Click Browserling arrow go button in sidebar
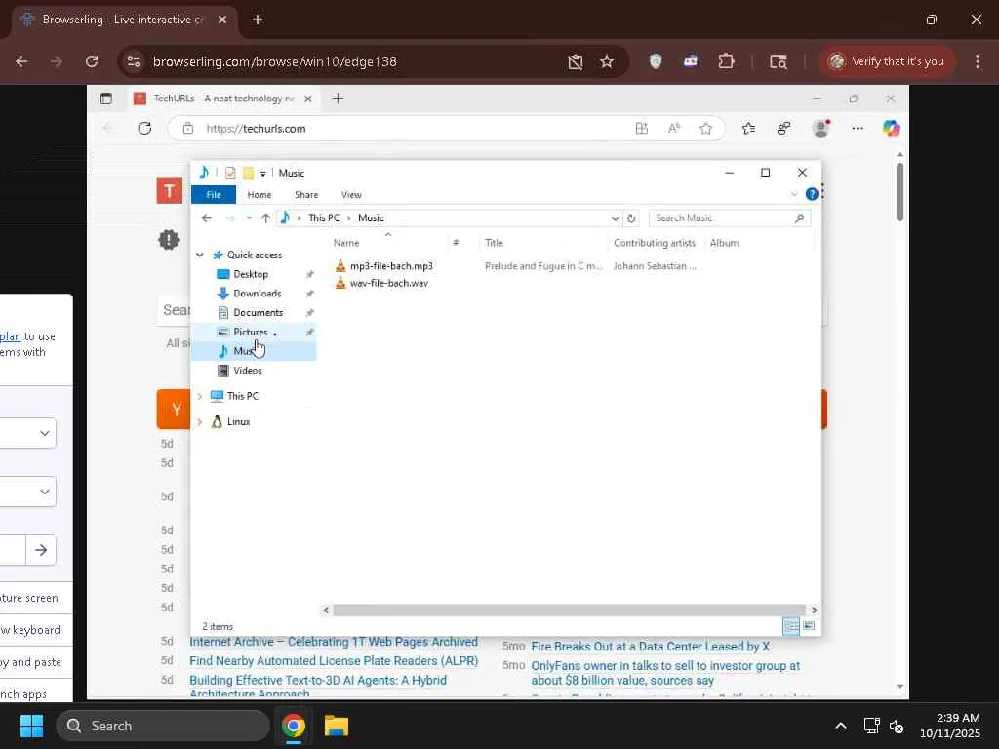The width and height of the screenshot is (999, 749). tap(41, 550)
